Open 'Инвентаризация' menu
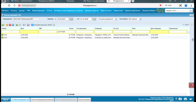The image size is (196, 102). (x=38, y=11)
